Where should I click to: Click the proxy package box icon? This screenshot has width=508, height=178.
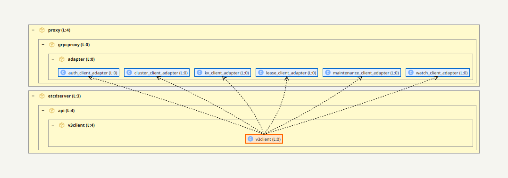[x=42, y=30]
